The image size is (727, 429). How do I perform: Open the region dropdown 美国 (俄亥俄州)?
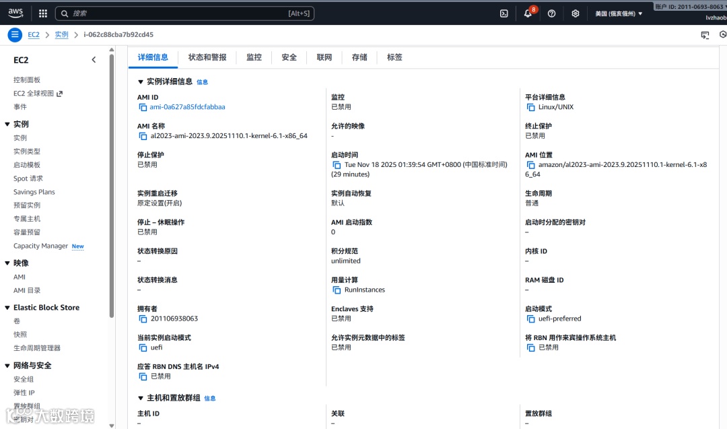[619, 13]
